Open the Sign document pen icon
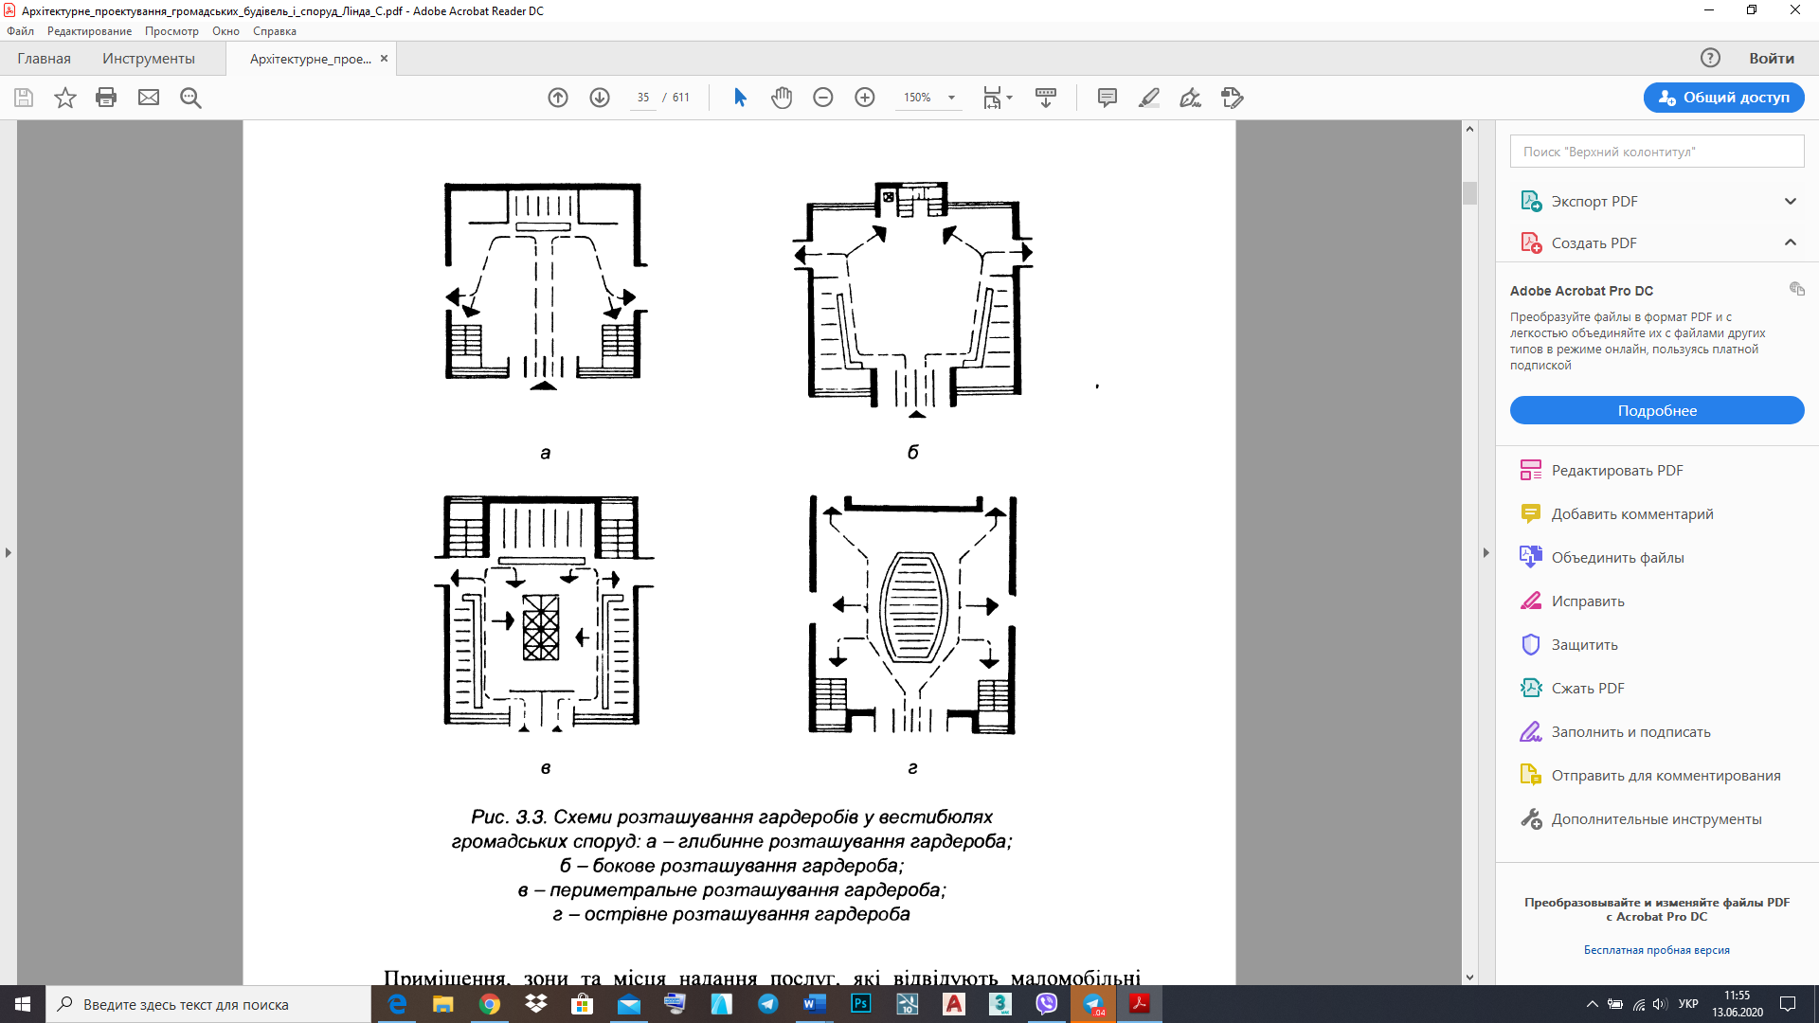 point(1190,98)
